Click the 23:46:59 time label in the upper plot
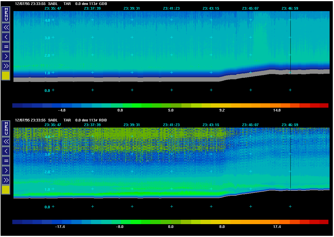This screenshot has height=237, width=334. tap(290, 8)
